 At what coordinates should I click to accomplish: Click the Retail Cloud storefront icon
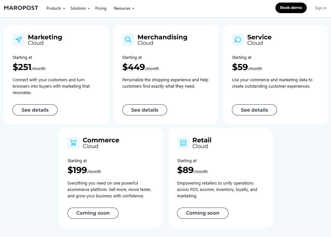pos(183,143)
